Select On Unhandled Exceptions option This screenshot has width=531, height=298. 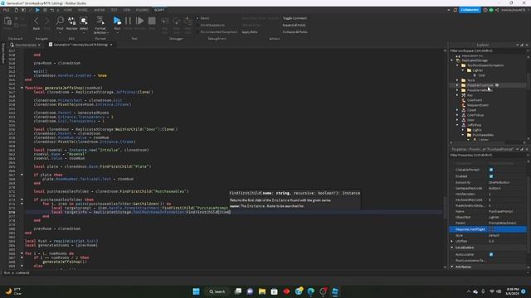pos(217,32)
